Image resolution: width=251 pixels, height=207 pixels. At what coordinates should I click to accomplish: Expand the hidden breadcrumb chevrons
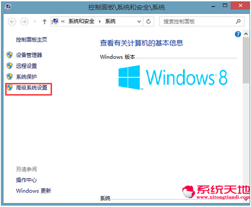click(x=63, y=22)
